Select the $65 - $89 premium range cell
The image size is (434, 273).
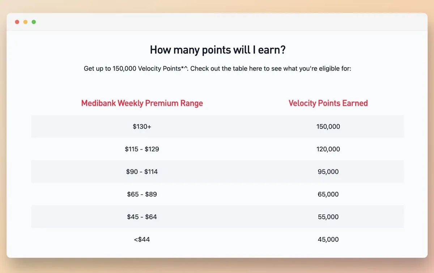pos(142,194)
